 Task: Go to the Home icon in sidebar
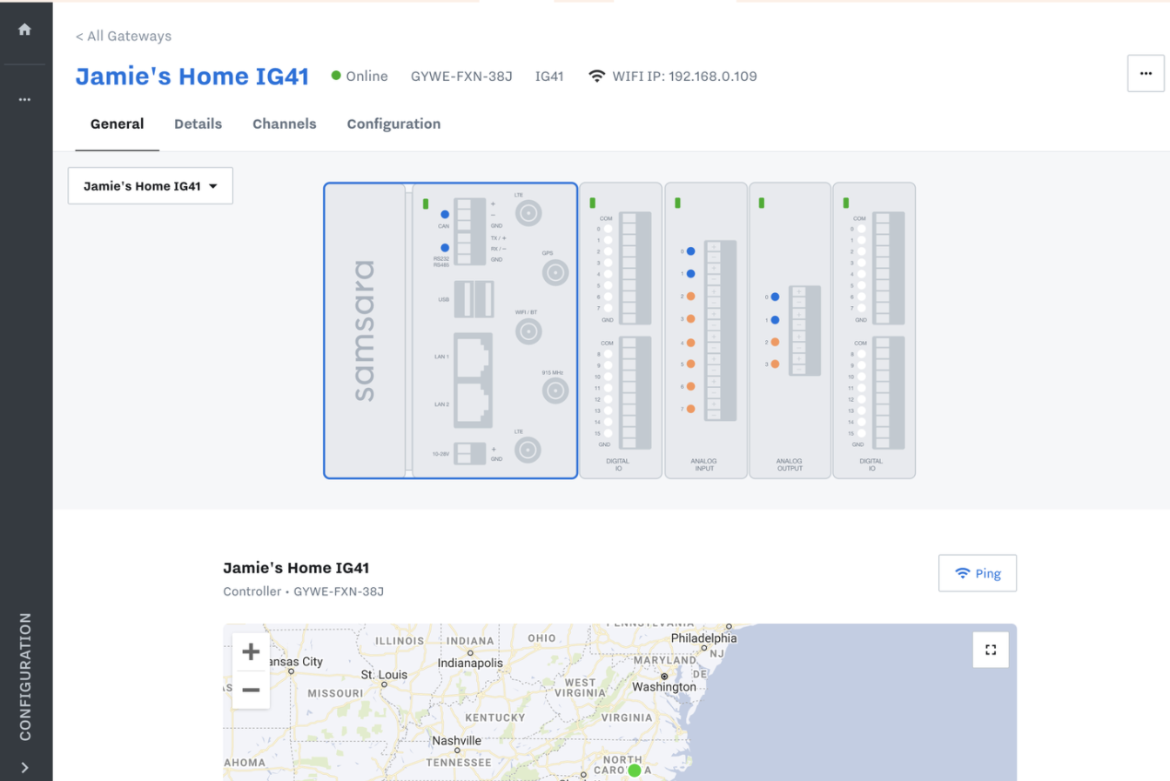pos(24,30)
